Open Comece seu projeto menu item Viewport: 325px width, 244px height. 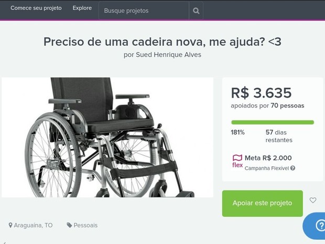click(36, 8)
